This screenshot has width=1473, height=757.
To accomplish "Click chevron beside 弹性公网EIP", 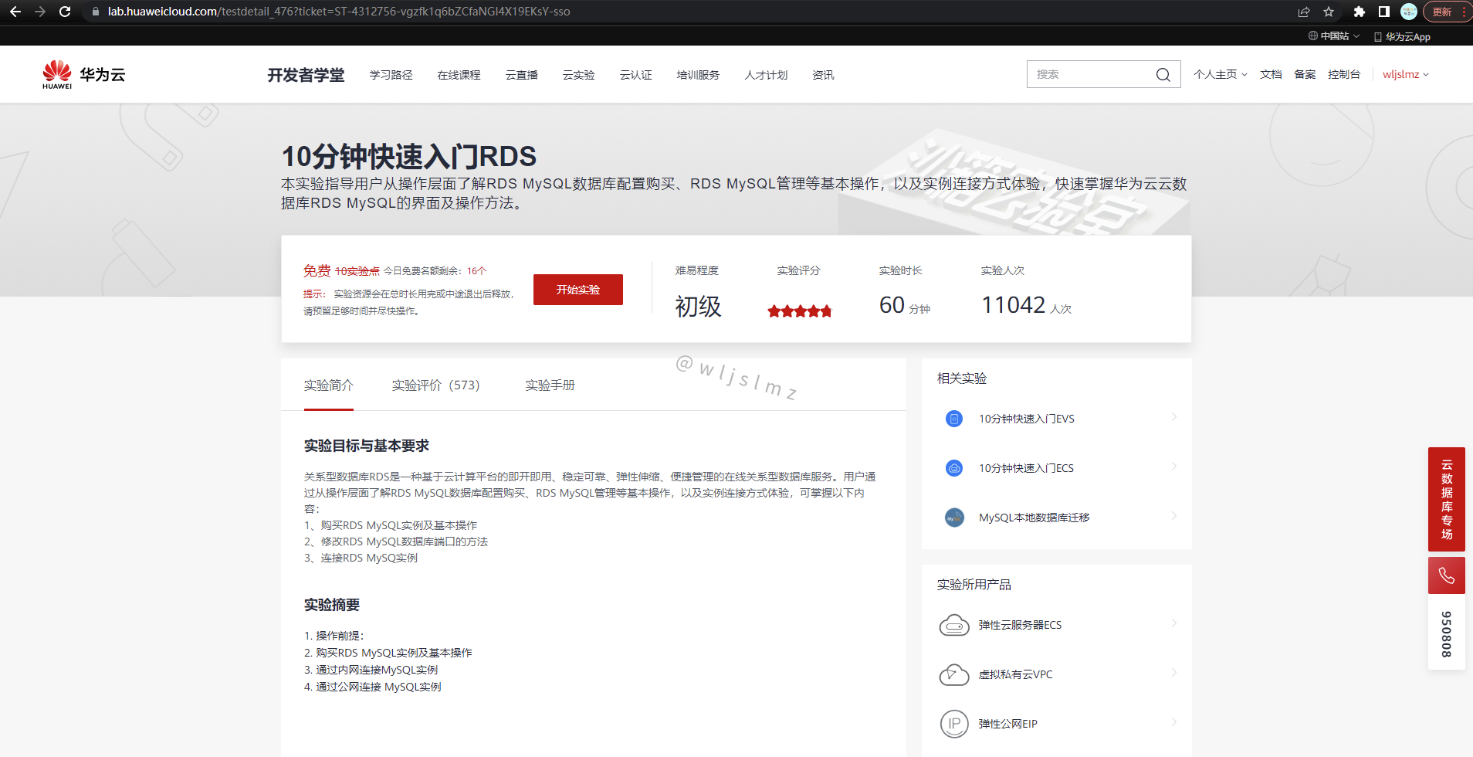I will (1173, 723).
